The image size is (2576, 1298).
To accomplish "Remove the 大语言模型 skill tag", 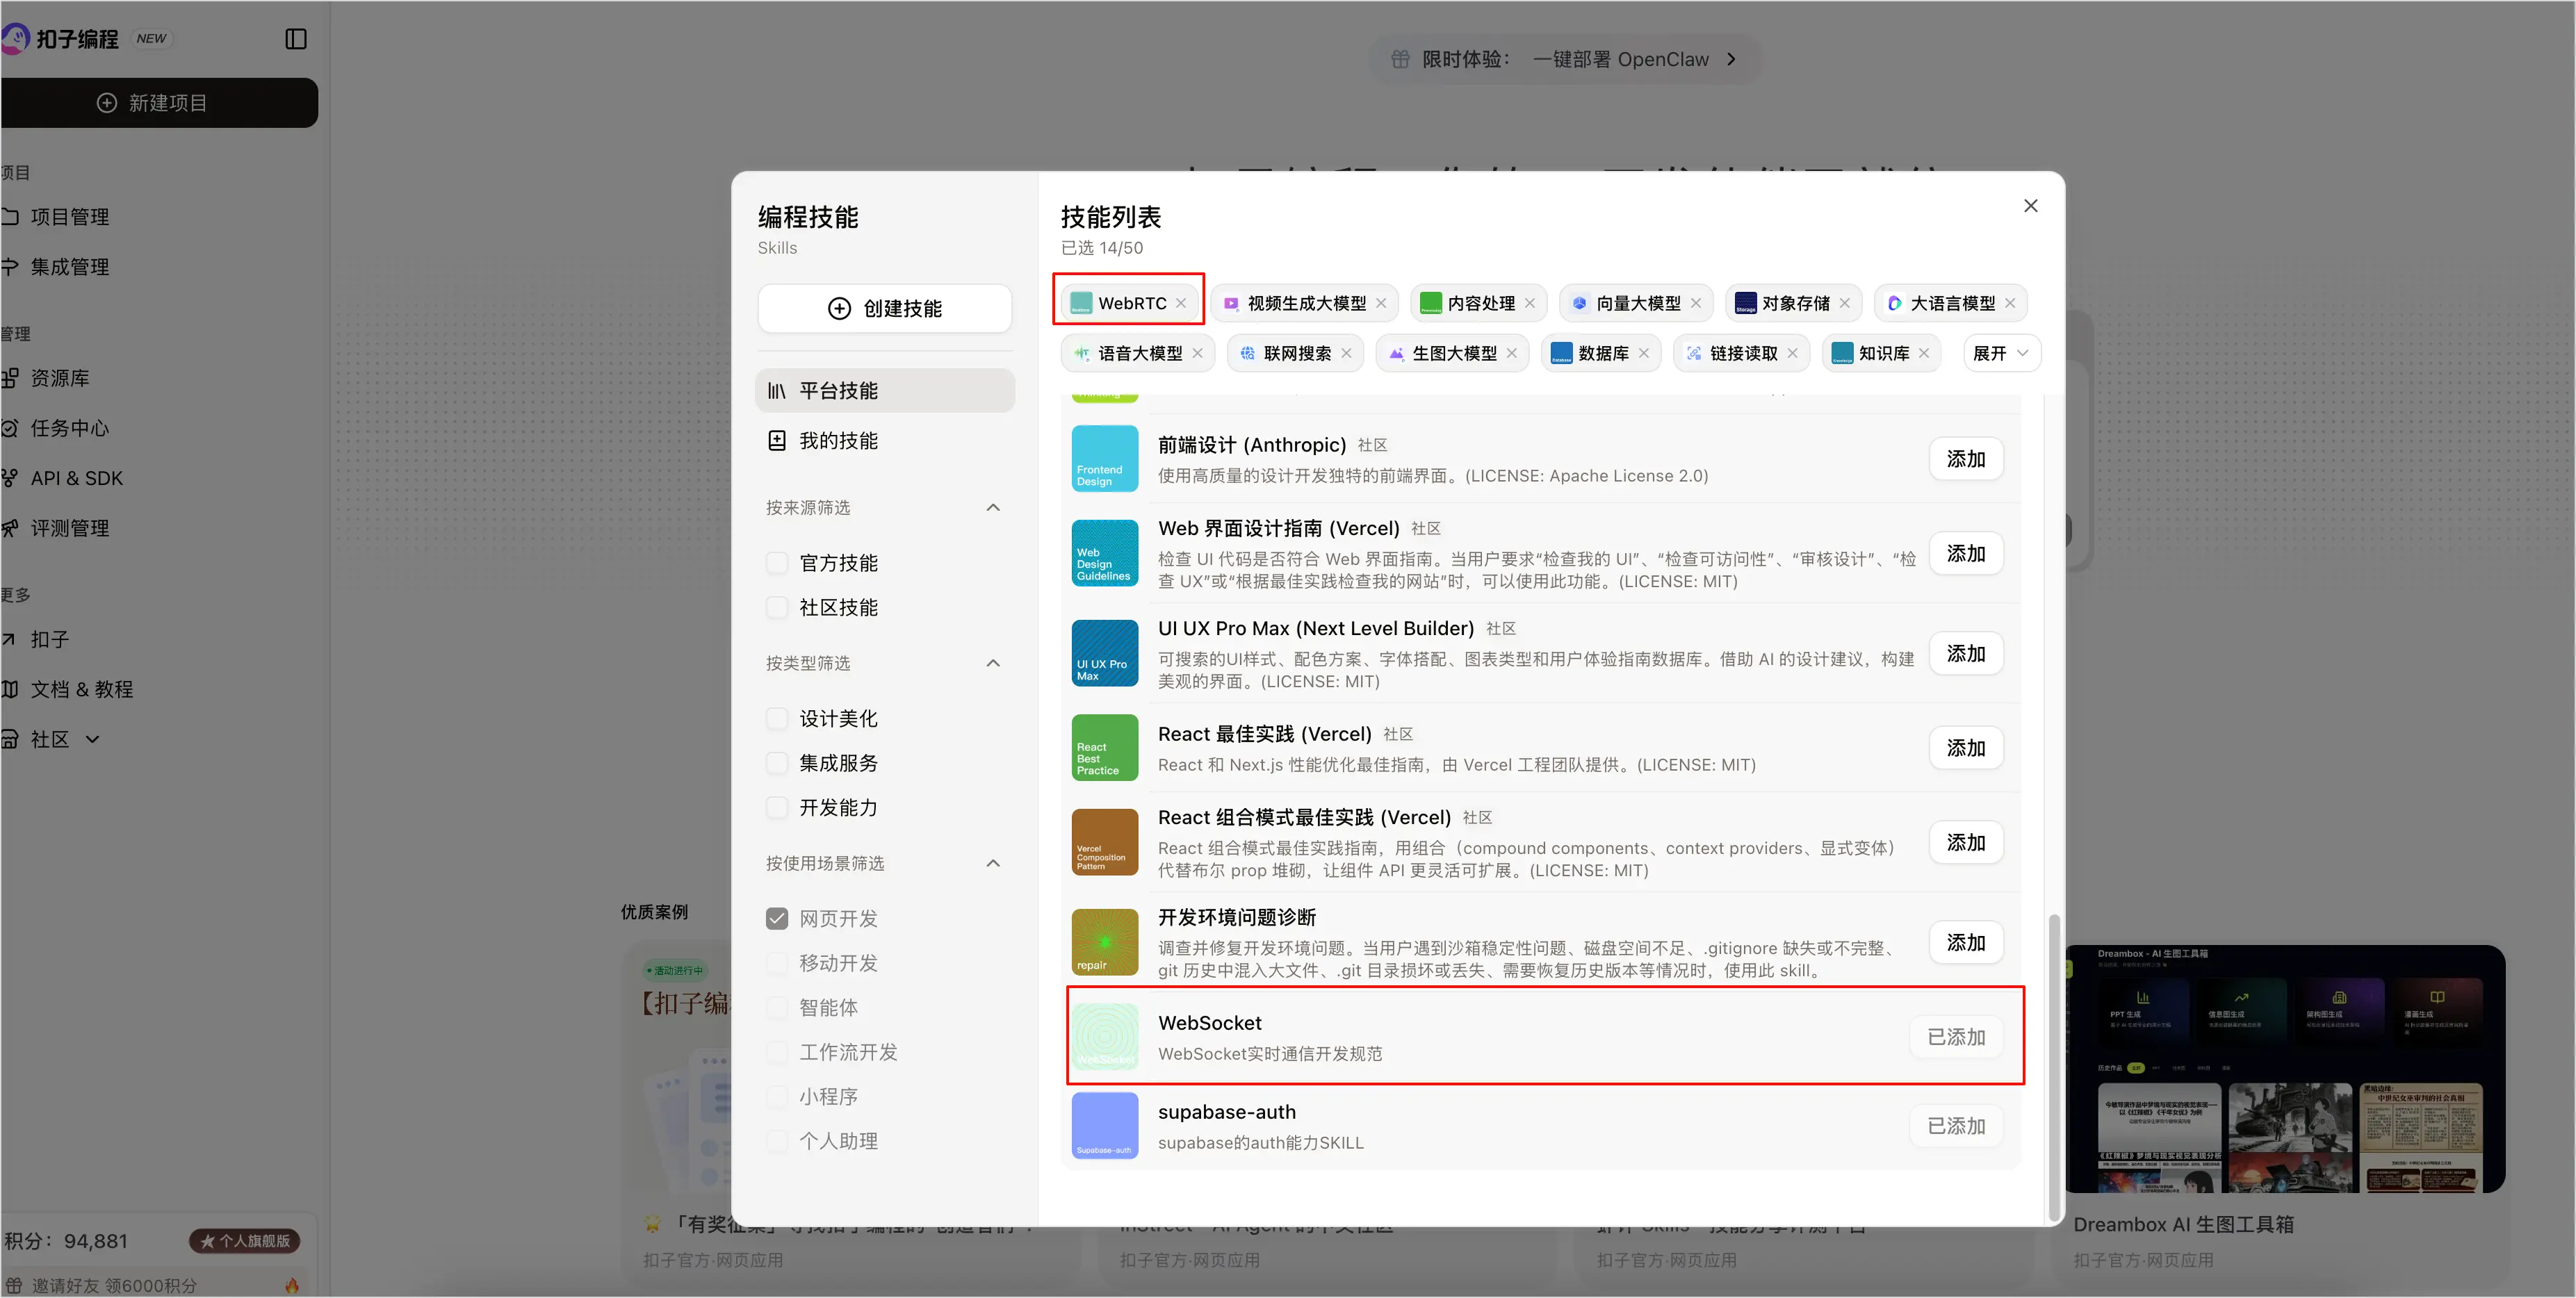I will click(x=2010, y=303).
